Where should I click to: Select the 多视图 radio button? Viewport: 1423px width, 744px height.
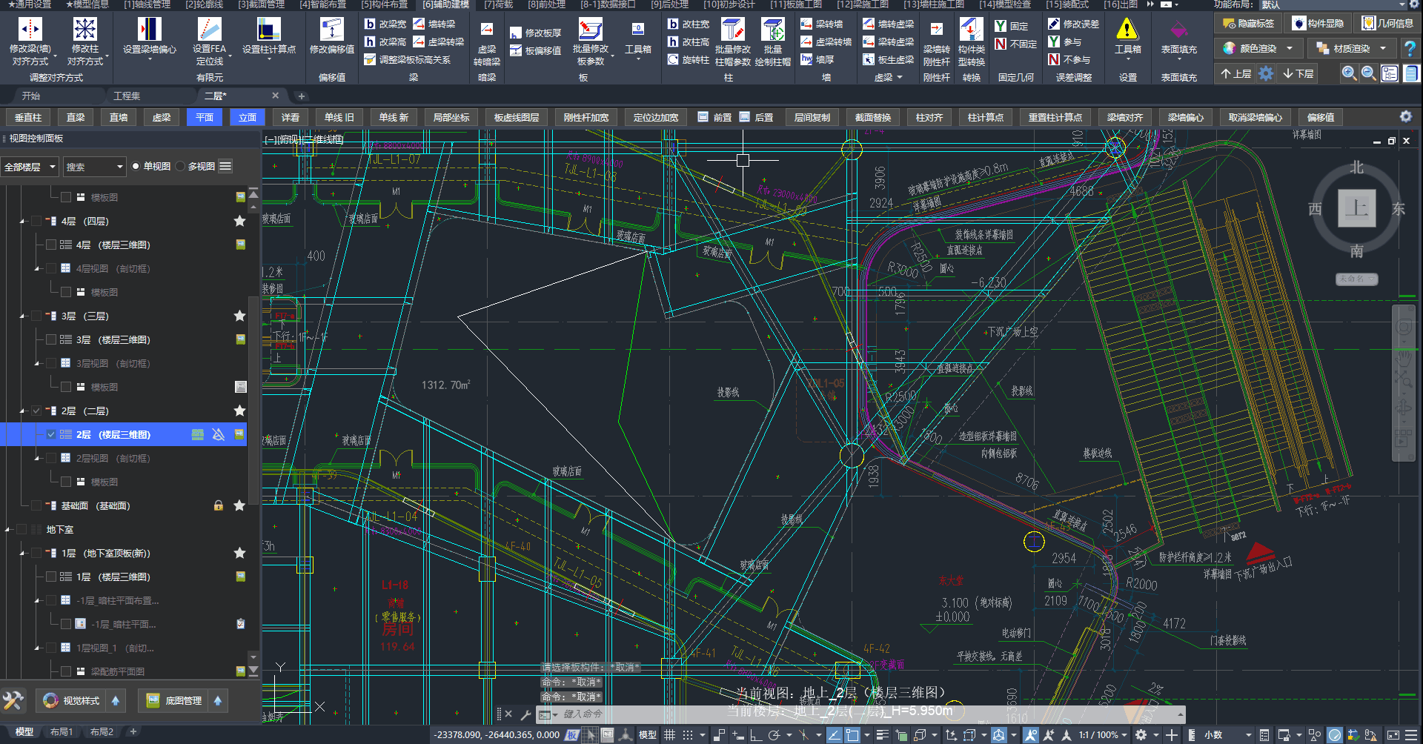pos(180,167)
